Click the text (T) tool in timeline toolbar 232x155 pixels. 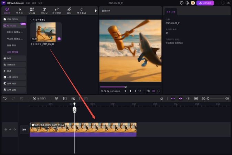click(x=65, y=99)
